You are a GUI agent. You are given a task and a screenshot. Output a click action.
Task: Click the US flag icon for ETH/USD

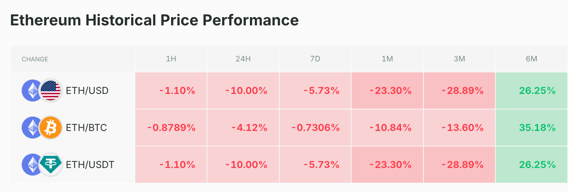51,91
